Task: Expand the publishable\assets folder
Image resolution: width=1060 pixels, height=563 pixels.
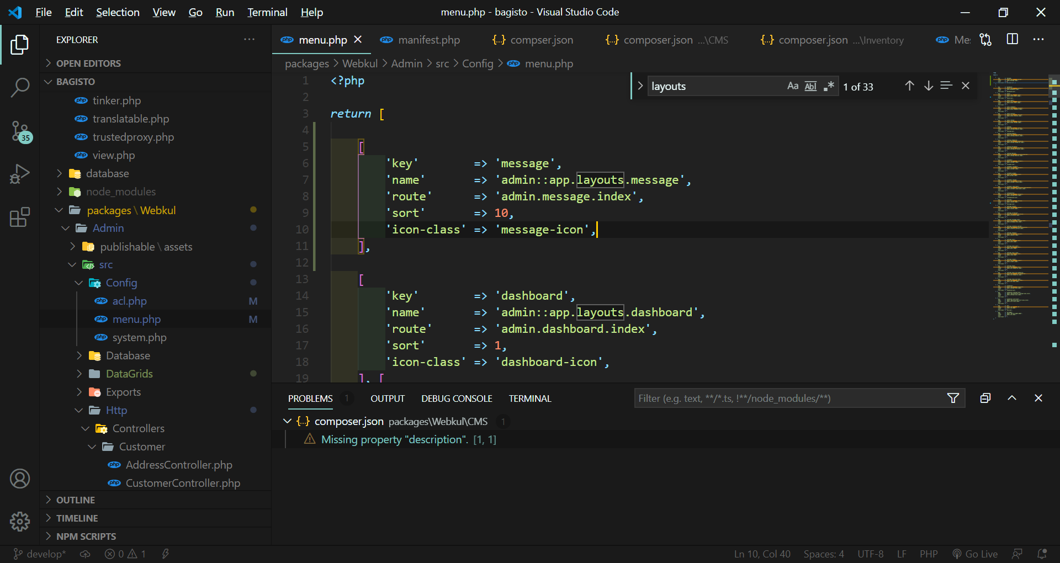Action: 146,247
